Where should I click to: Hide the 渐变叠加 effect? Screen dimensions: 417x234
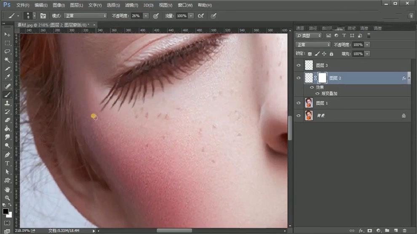tap(317, 93)
